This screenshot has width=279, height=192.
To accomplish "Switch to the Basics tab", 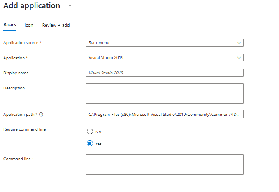I will (x=10, y=25).
